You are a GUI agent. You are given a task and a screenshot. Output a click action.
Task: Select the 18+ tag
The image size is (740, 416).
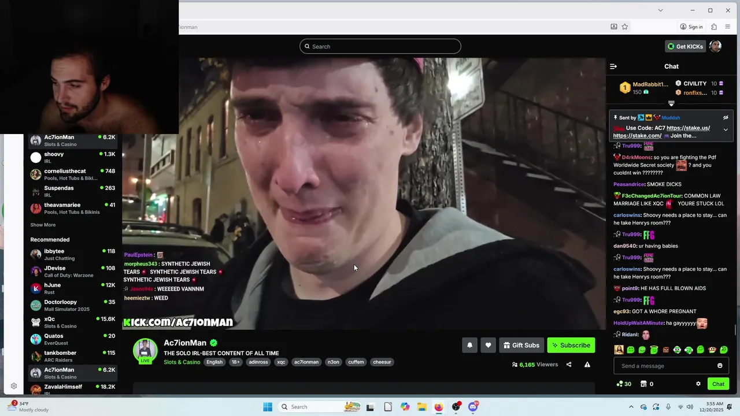235,362
